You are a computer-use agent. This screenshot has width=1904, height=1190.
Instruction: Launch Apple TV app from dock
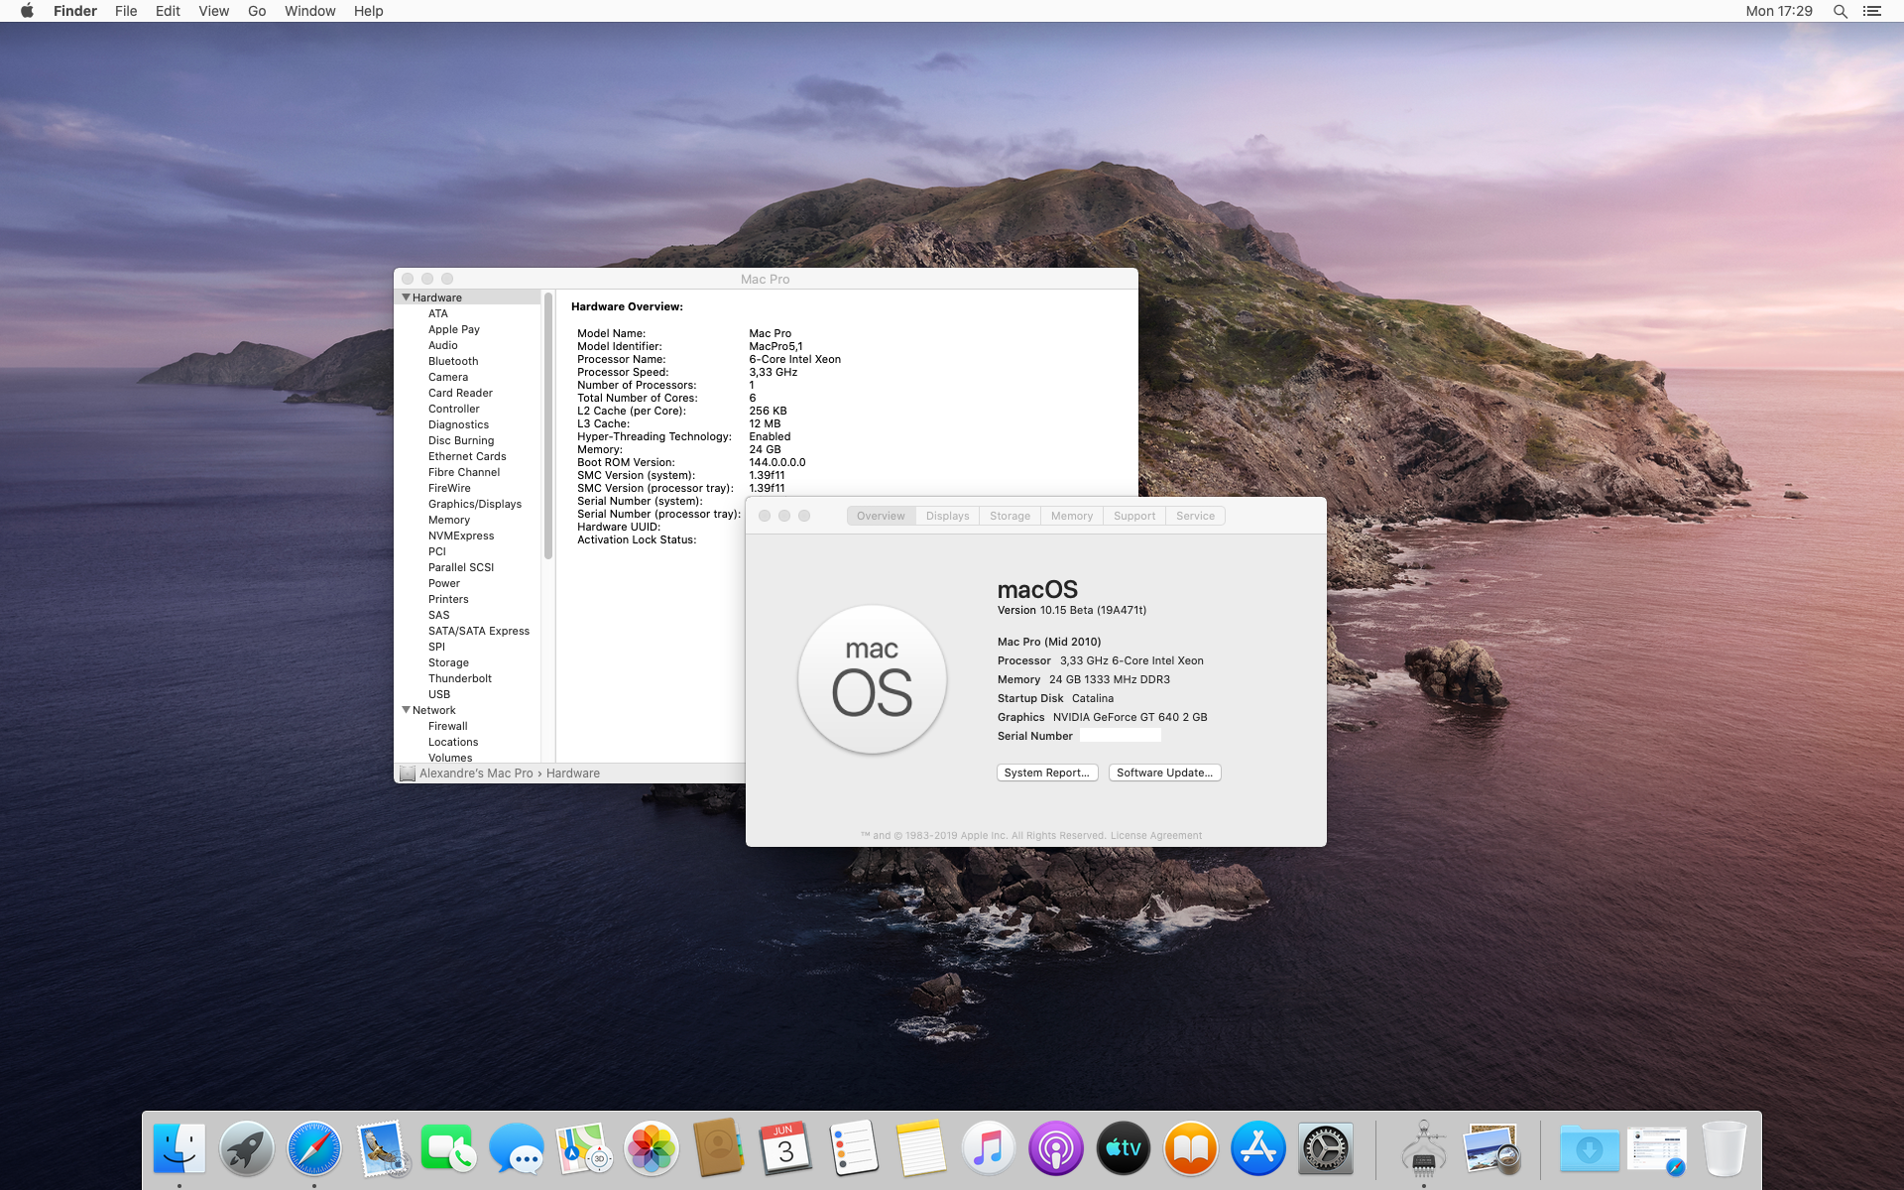click(1123, 1148)
